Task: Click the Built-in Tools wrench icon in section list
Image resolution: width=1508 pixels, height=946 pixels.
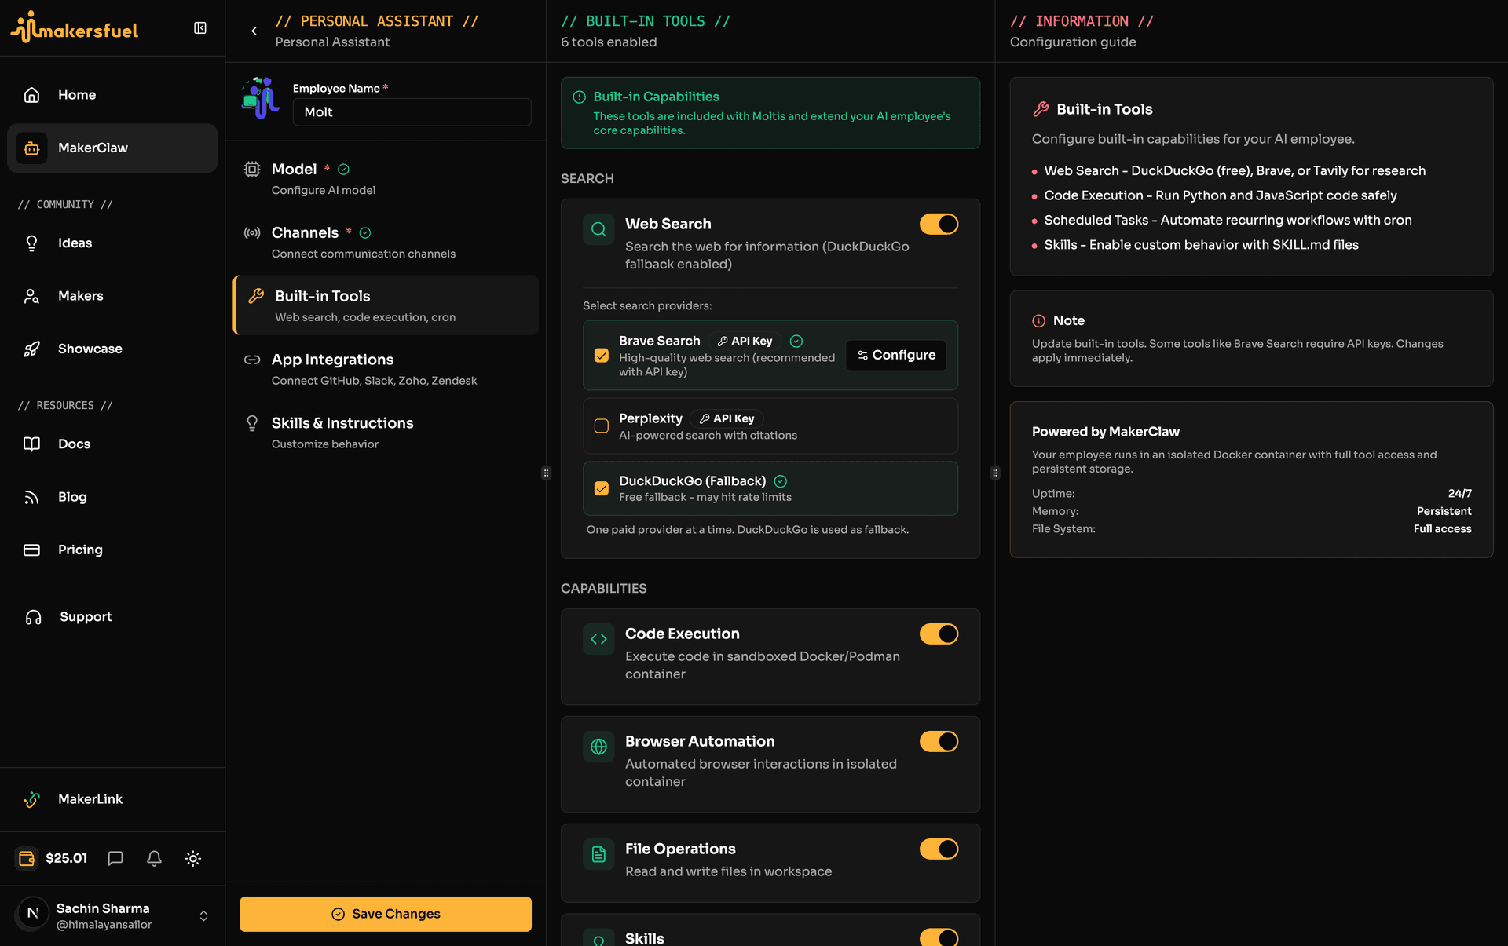Action: click(256, 296)
